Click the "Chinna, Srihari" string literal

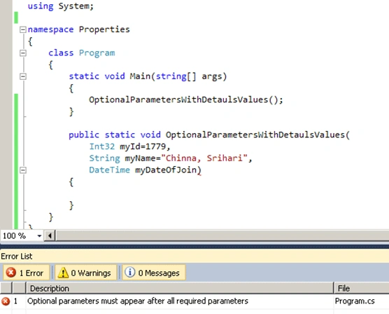click(x=204, y=158)
